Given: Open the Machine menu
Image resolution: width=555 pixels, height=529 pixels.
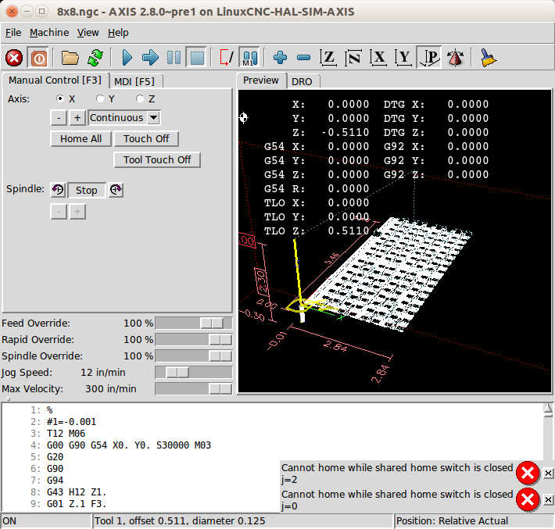Looking at the screenshot, I should [49, 33].
